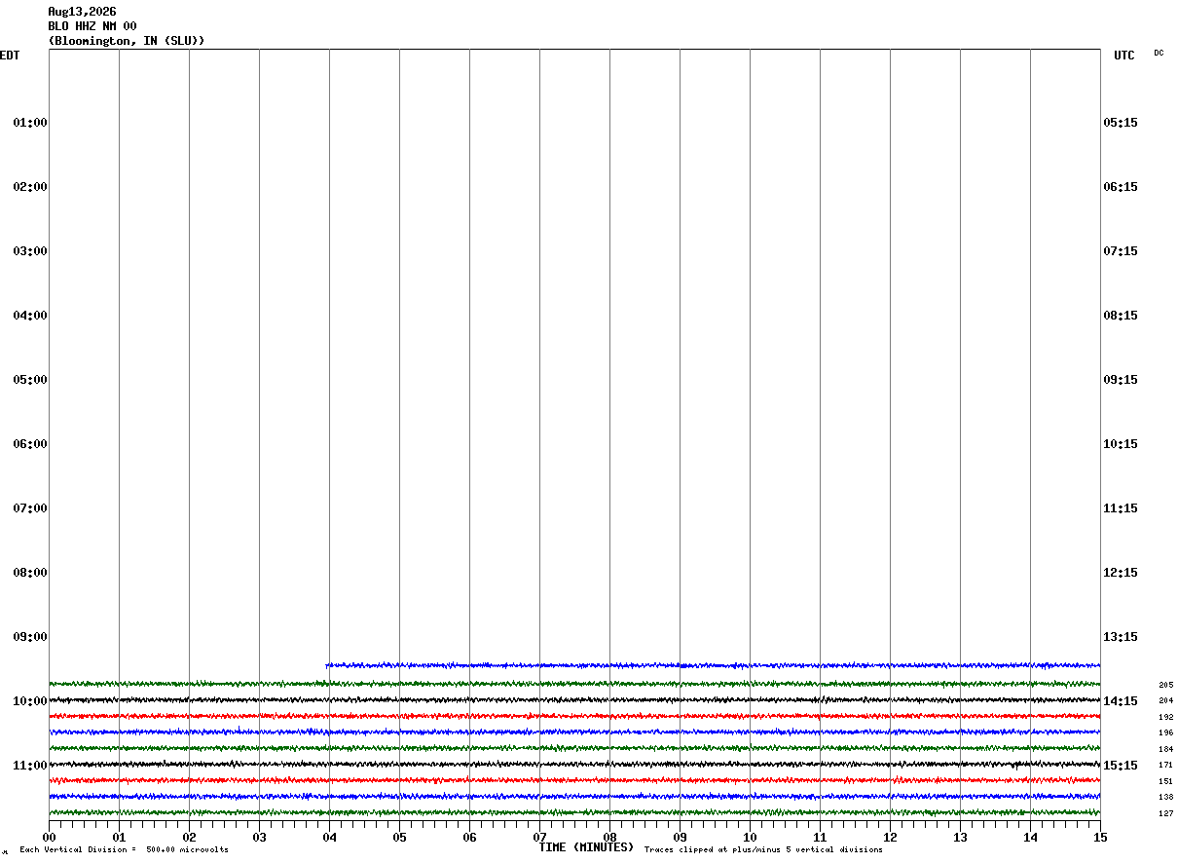Click the Aug13,2026 date header
Screen dimensions: 1178x863
[82, 12]
